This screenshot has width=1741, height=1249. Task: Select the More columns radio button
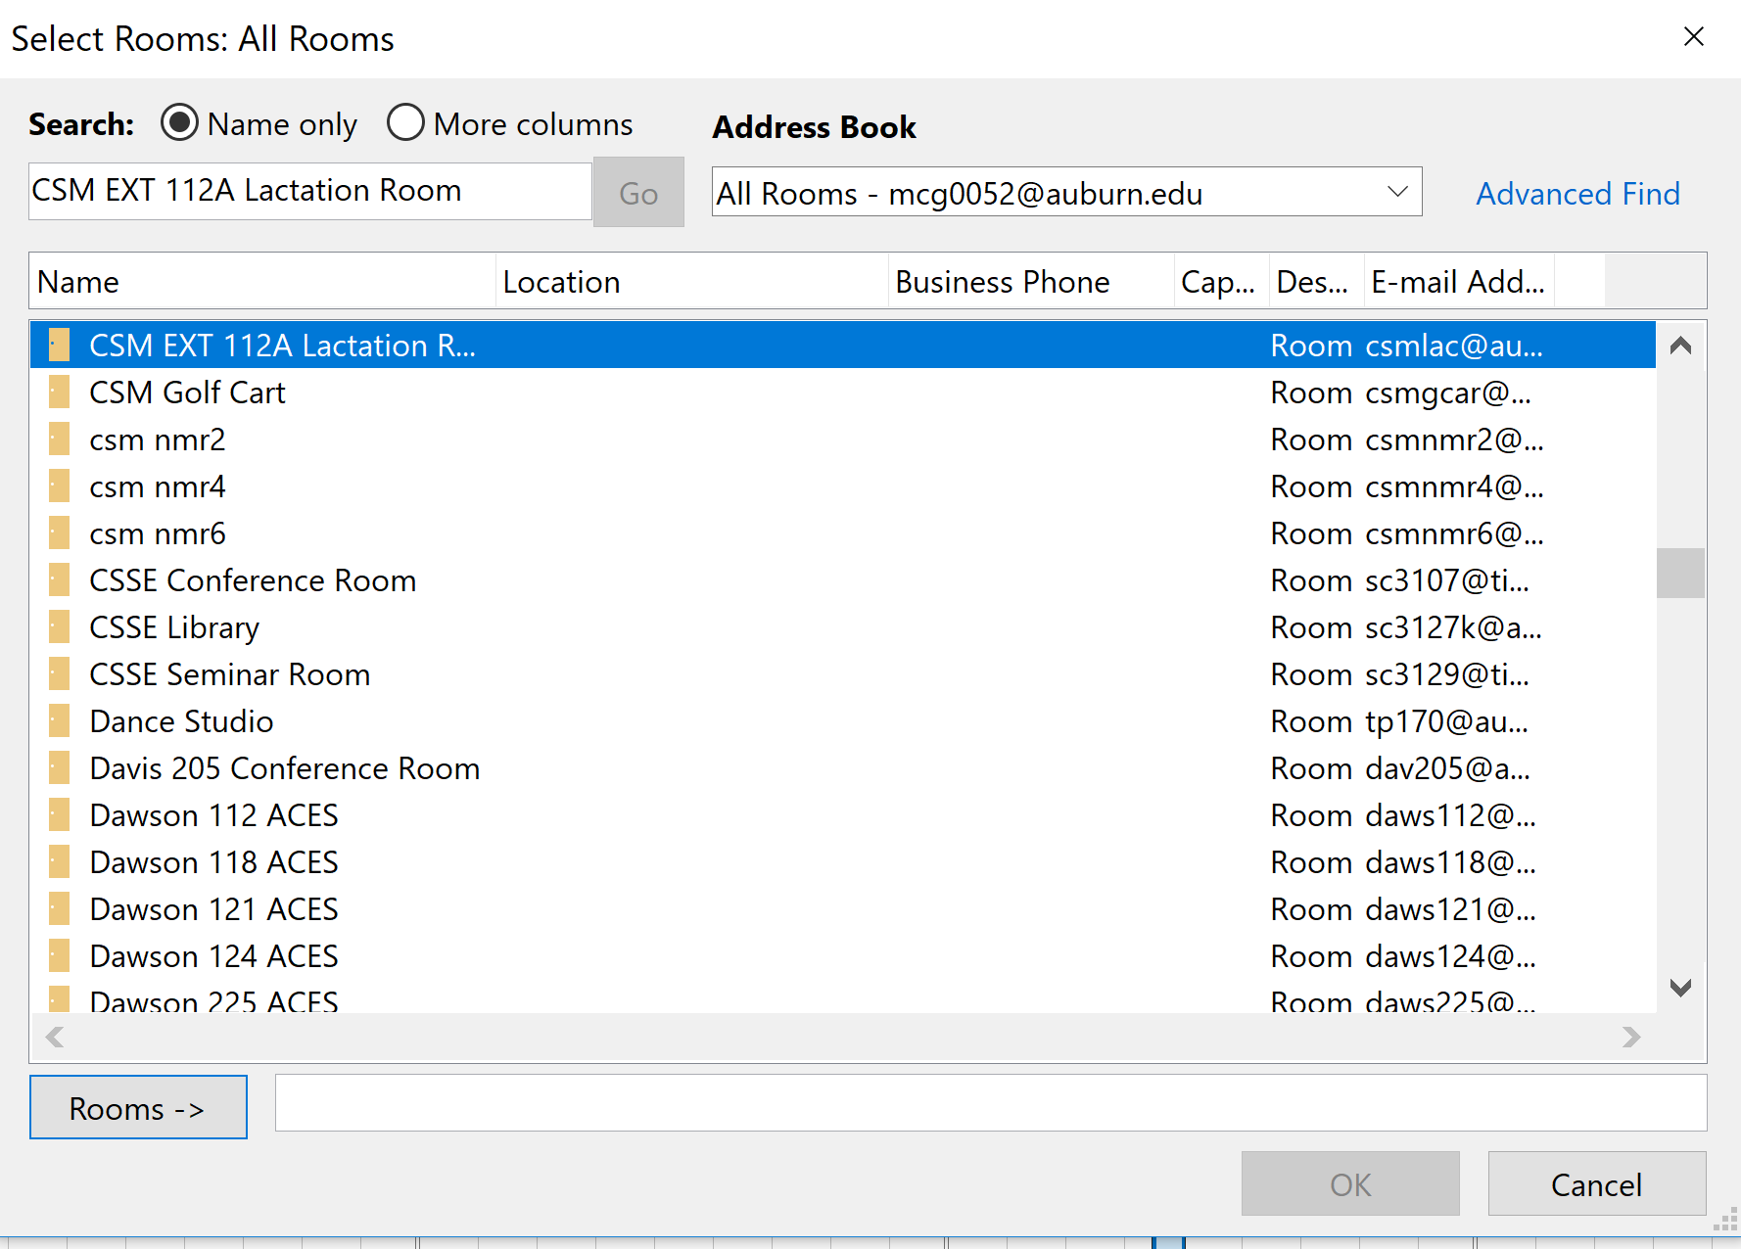pos(405,123)
